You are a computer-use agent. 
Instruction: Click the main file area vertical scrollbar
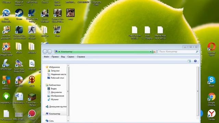click(198, 91)
